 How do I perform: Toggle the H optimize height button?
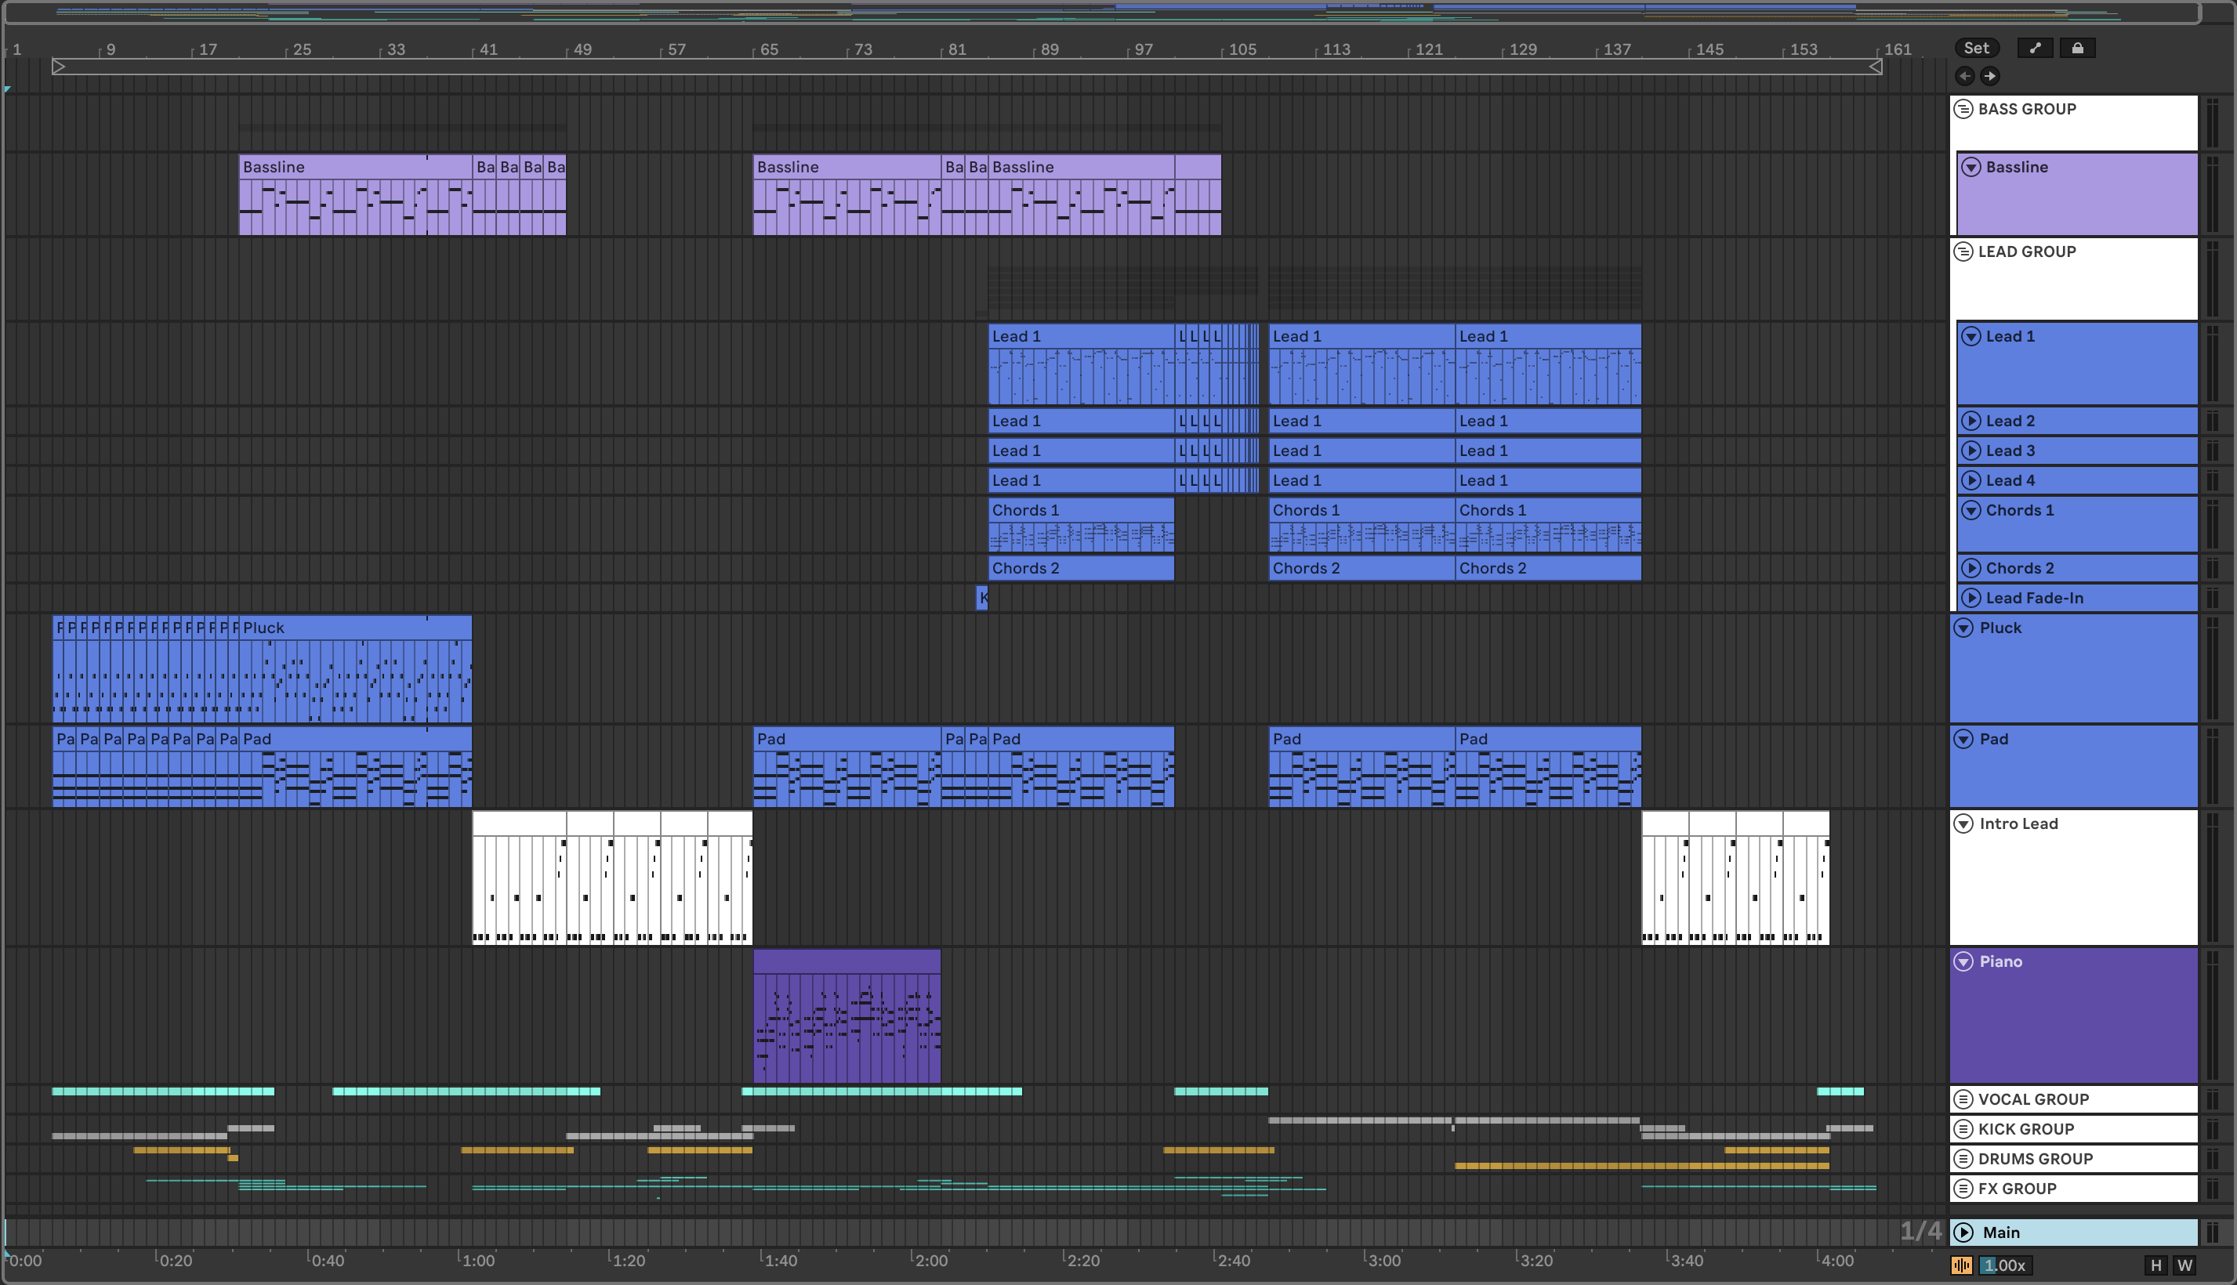2155,1265
